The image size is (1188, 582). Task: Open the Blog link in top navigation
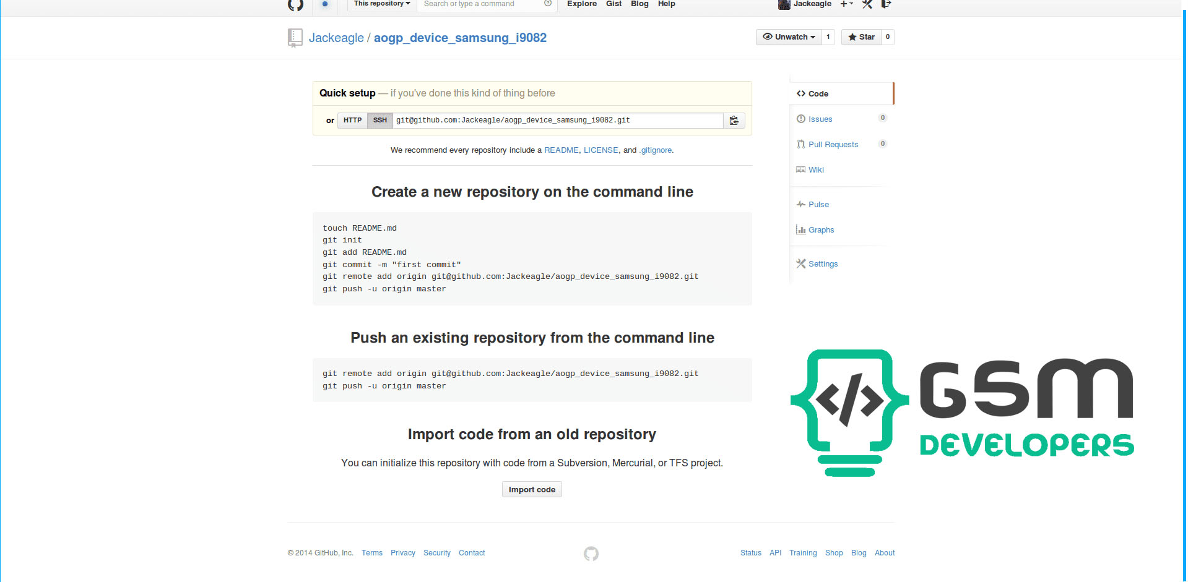point(640,4)
